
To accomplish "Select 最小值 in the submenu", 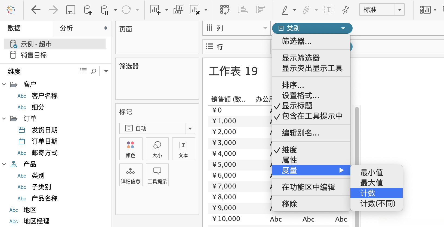I will pos(377,172).
